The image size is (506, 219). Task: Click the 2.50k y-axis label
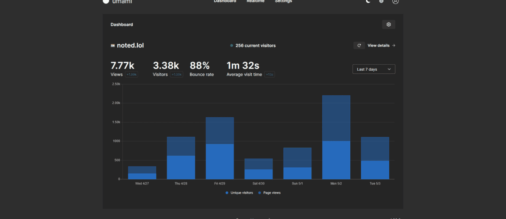pos(116,84)
